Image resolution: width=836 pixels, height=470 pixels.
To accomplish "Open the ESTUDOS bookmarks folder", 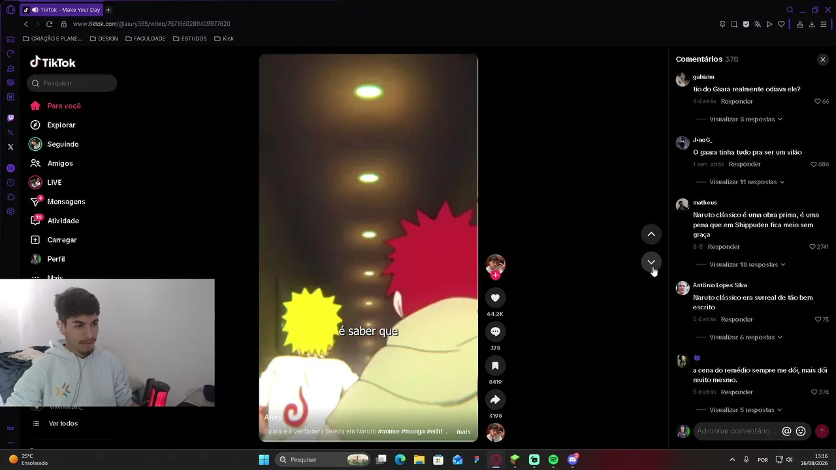I will point(190,39).
